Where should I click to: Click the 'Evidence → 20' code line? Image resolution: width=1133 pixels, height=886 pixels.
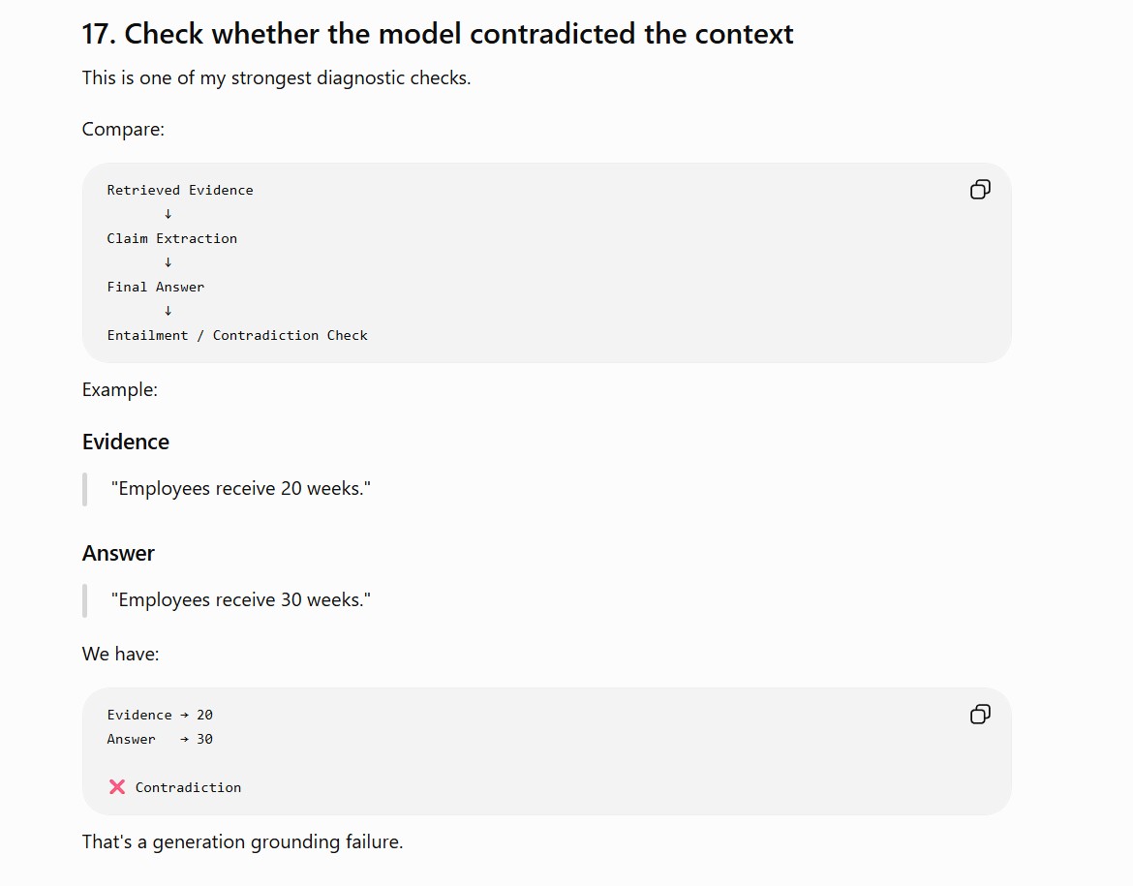pyautogui.click(x=160, y=715)
